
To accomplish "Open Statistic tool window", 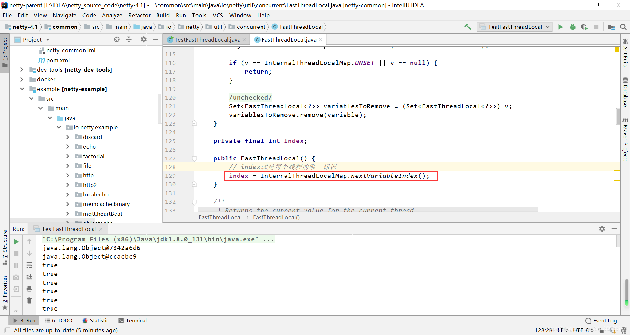I will click(x=95, y=320).
